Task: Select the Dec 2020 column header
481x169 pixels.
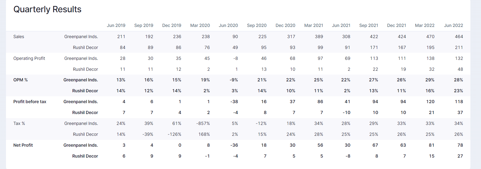Action: 285,25
